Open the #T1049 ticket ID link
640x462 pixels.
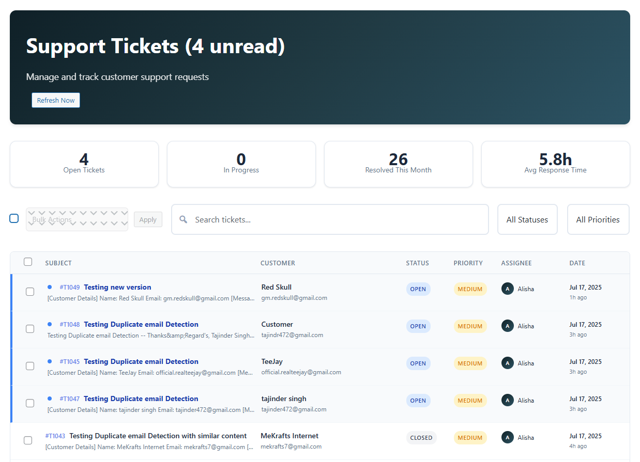[x=70, y=288]
